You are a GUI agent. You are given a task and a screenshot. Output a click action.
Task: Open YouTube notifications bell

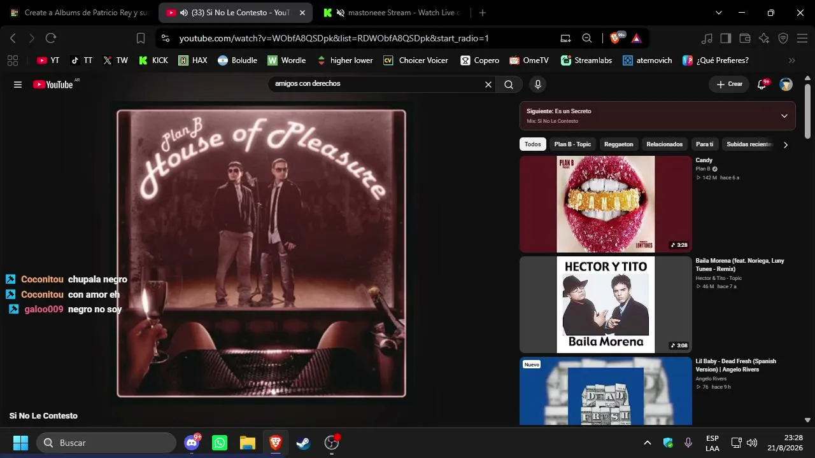click(x=762, y=85)
